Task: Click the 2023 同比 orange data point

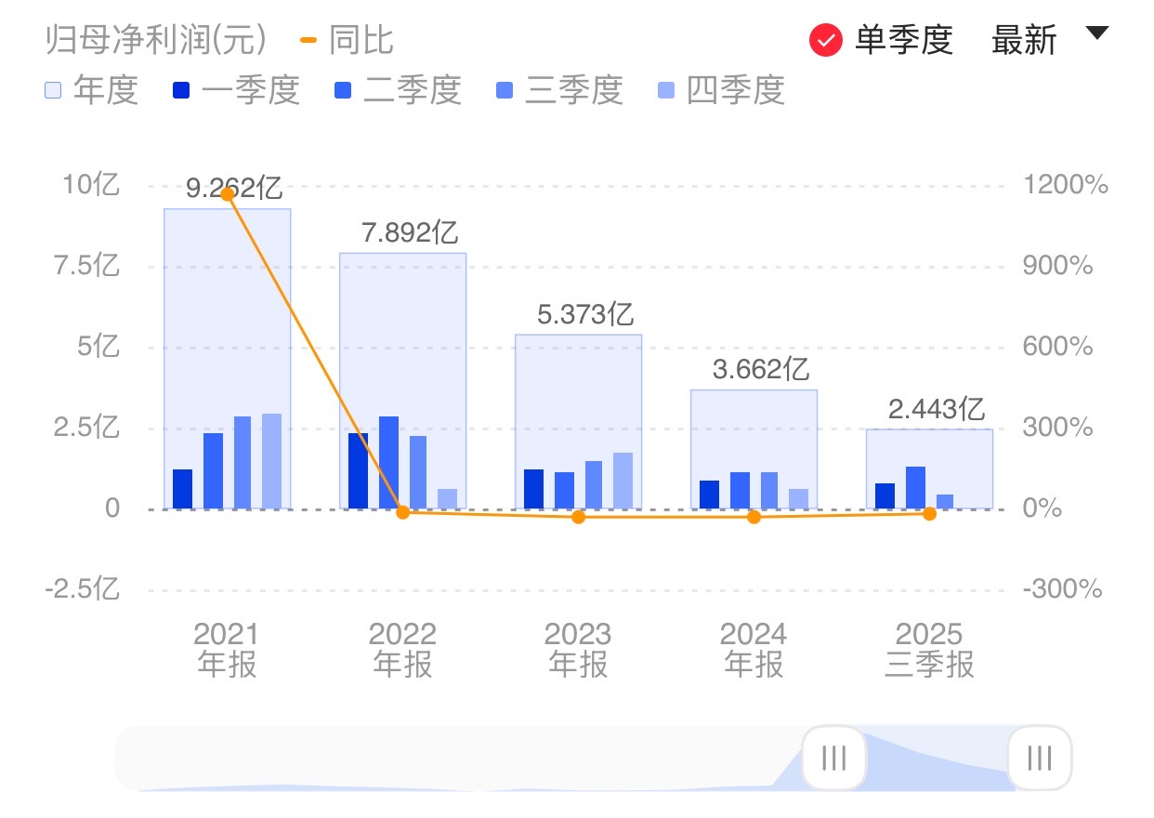Action: [578, 517]
